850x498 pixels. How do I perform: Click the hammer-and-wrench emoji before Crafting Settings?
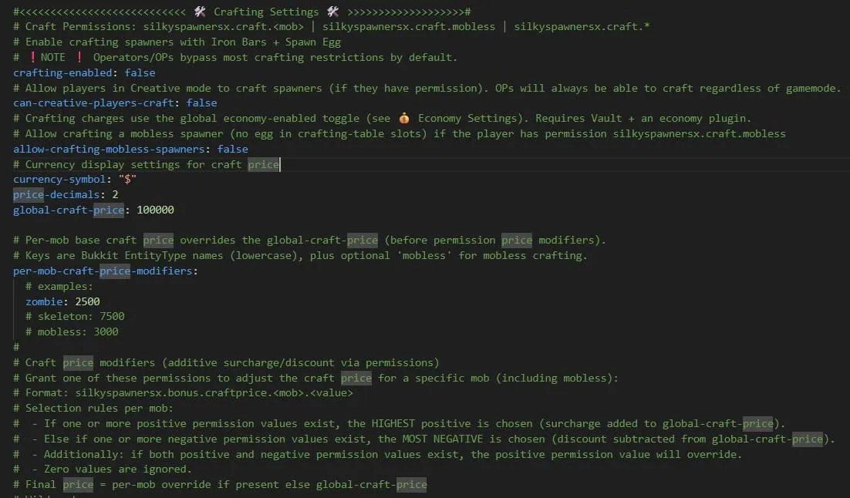[x=200, y=12]
